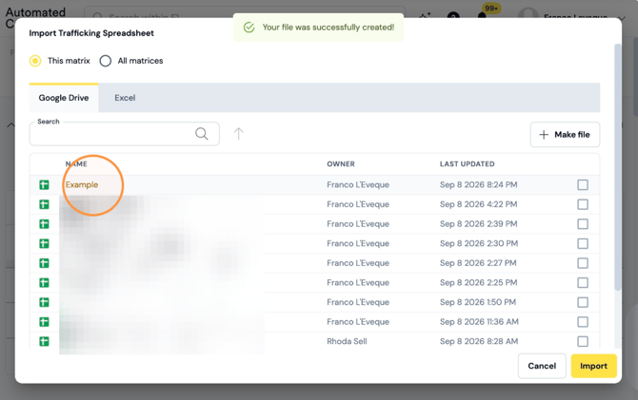Click the sheet icon in the 2:39 PM row
This screenshot has height=400, width=638.
point(44,224)
